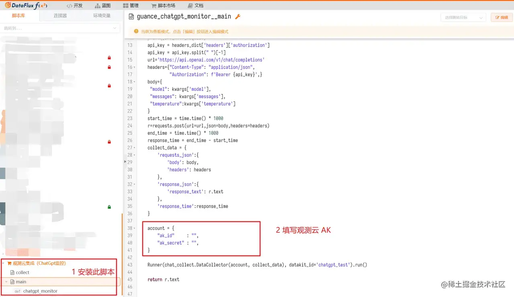This screenshot has width=514, height=297.
Task: Click the headers_dict authorization line 13
Action: (x=208, y=45)
